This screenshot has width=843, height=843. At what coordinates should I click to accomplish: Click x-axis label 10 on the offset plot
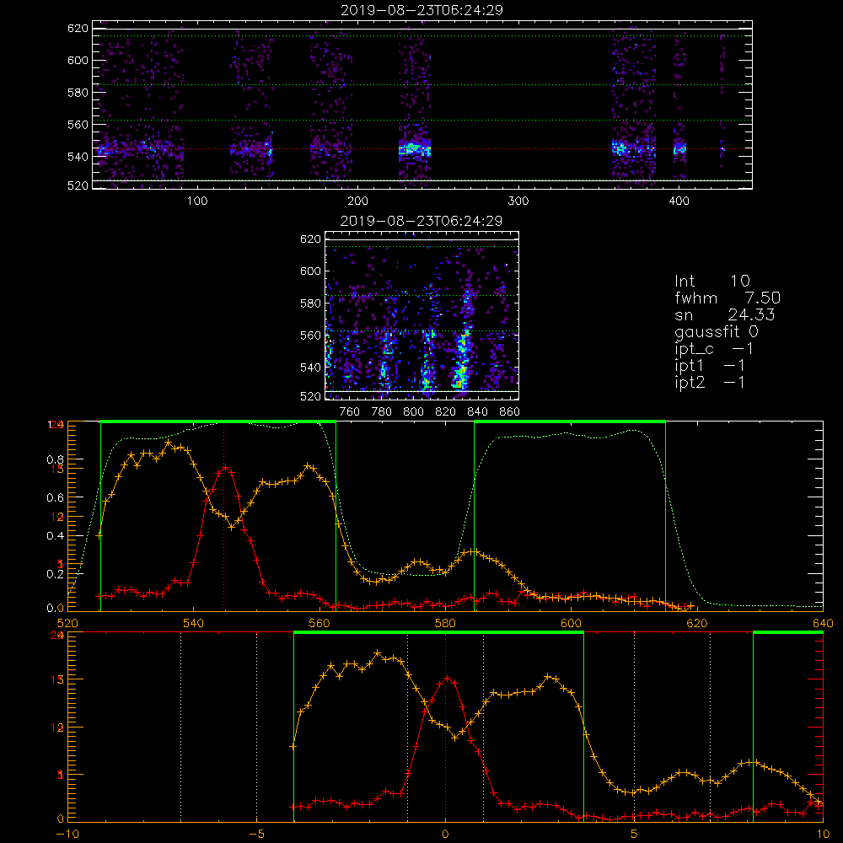tap(823, 835)
